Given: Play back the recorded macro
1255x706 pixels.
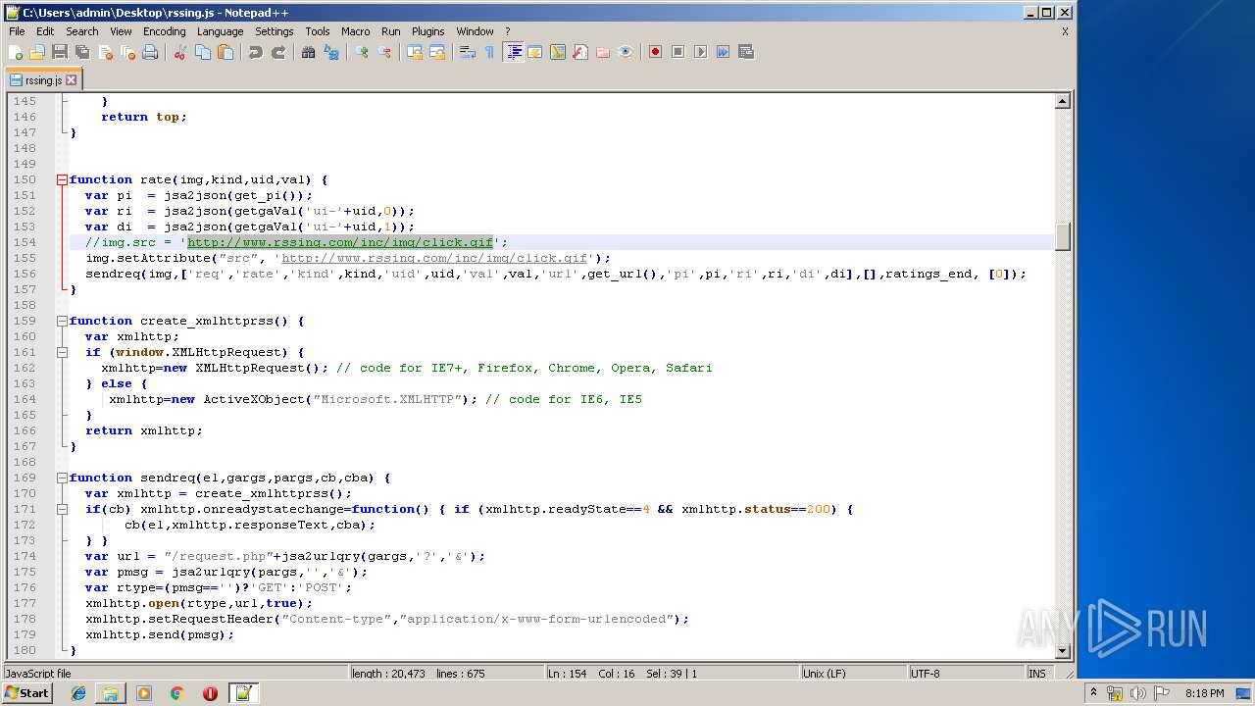Looking at the screenshot, I should pos(701,52).
